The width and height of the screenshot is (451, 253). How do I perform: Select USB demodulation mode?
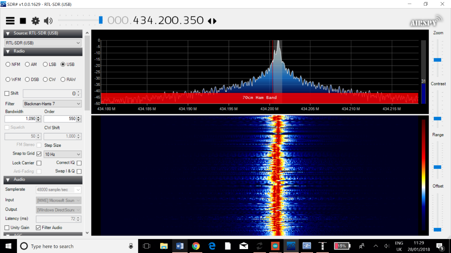tap(63, 65)
